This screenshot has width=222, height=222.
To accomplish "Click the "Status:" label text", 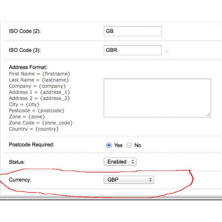I will pos(17,162).
